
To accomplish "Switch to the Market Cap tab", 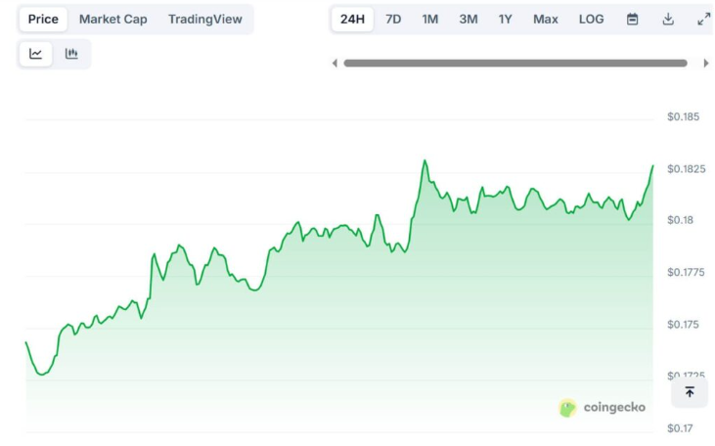I will click(x=112, y=19).
